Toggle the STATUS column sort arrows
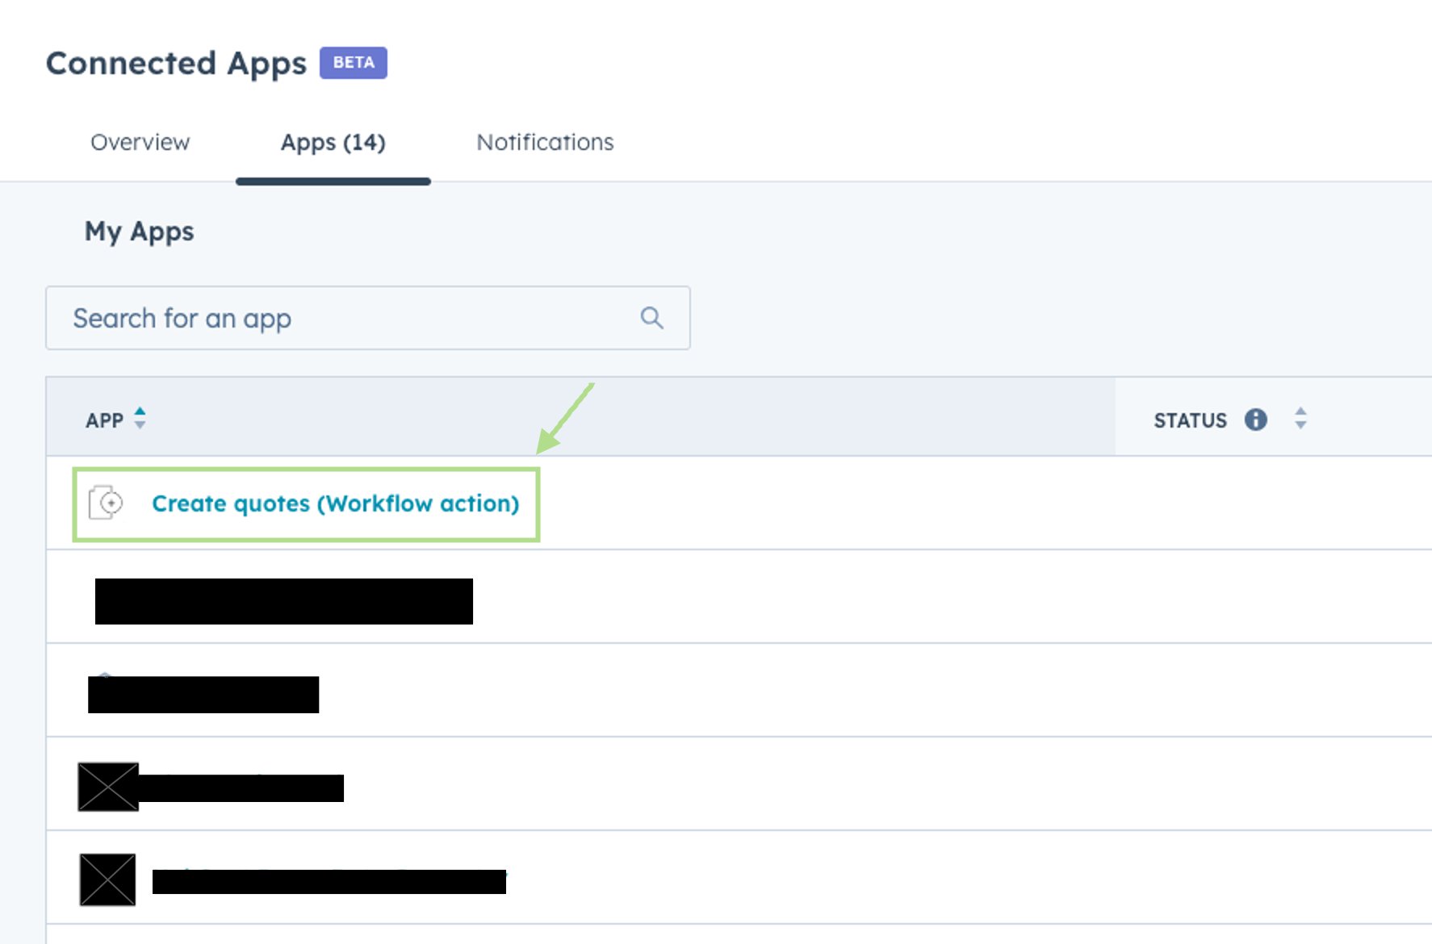 tap(1300, 418)
